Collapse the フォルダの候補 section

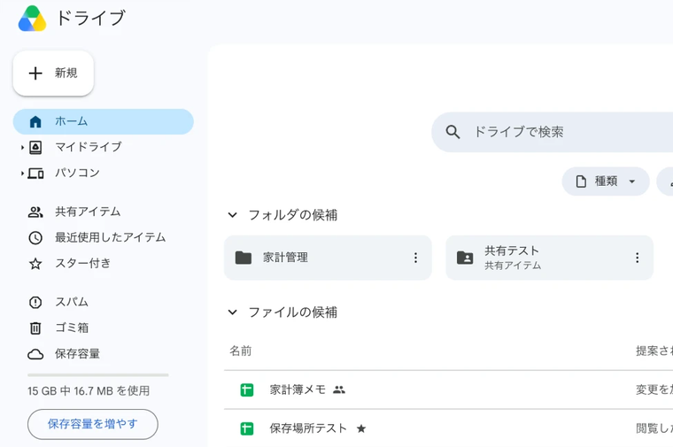(233, 215)
